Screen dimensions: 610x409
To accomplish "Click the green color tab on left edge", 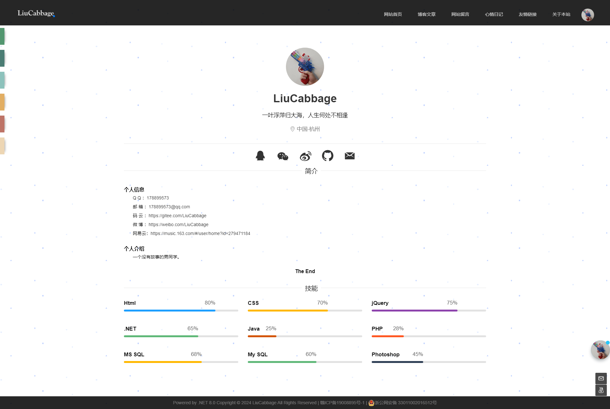I will [2, 36].
